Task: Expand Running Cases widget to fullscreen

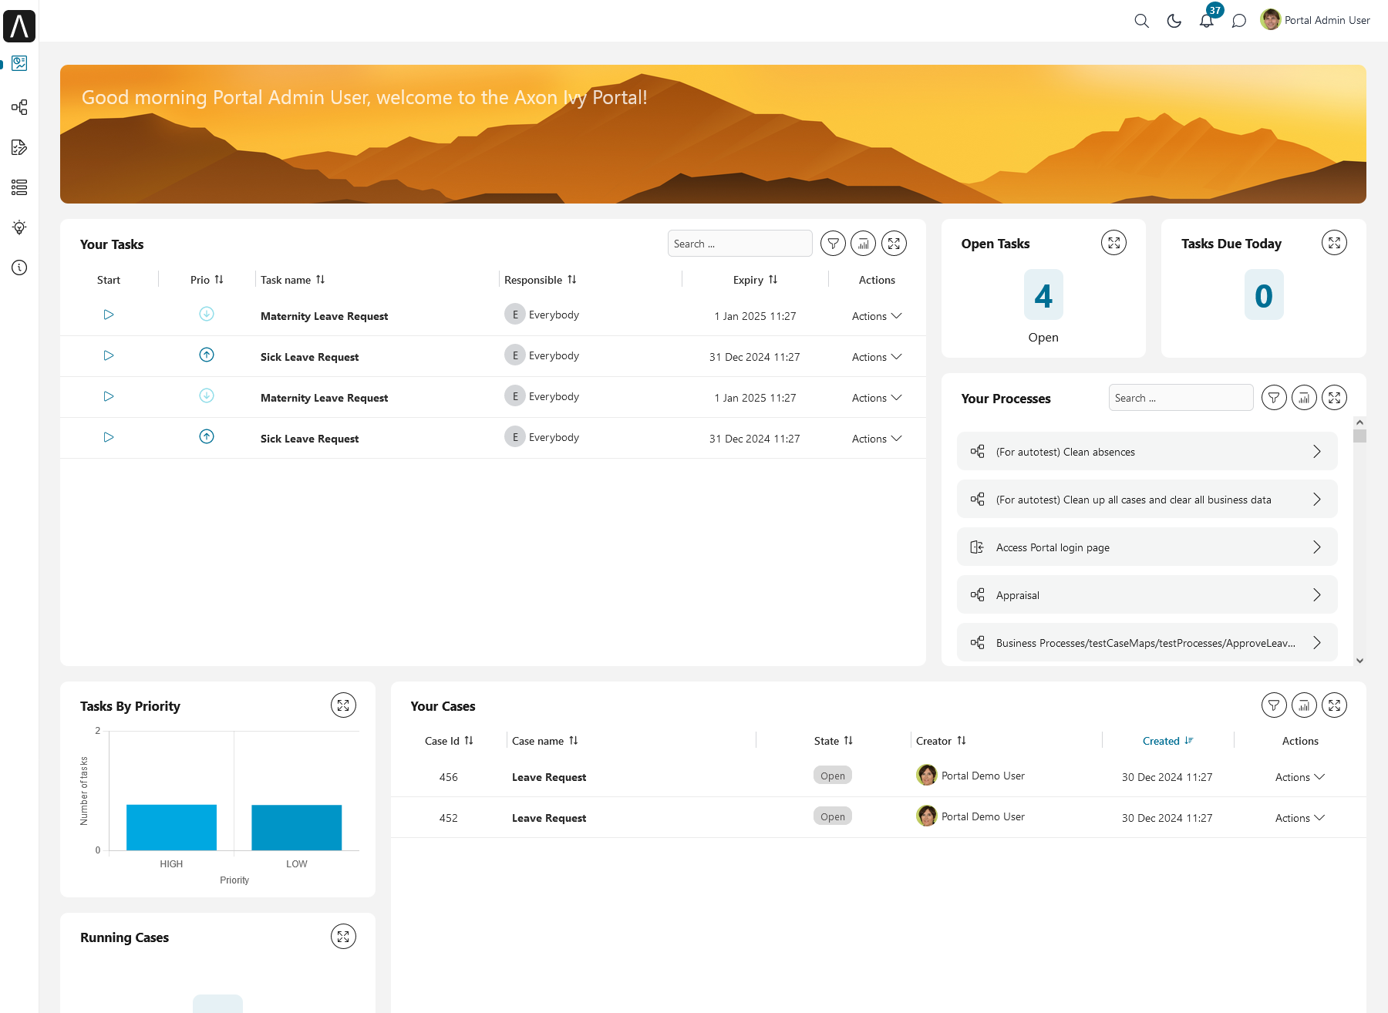Action: [343, 937]
